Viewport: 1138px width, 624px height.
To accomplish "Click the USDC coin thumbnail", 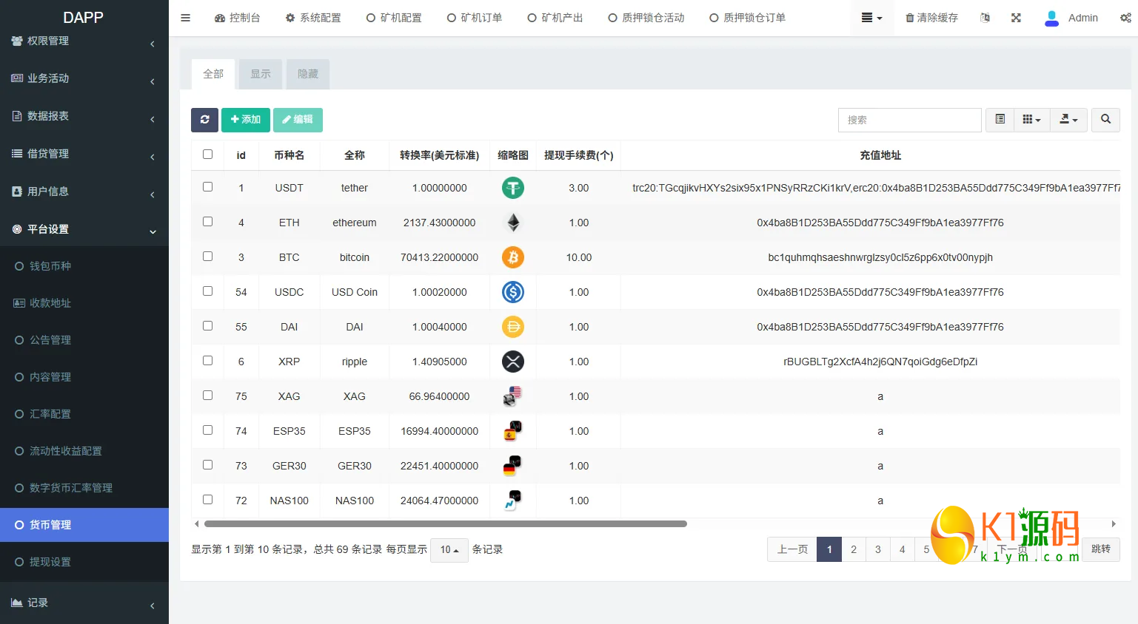I will (x=513, y=292).
